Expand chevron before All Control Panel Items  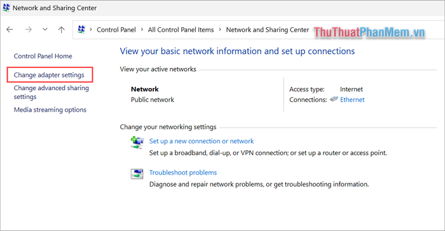pyautogui.click(x=142, y=29)
